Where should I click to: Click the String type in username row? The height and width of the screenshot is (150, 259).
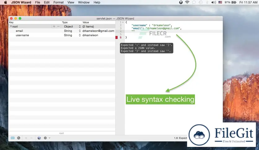pos(68,35)
